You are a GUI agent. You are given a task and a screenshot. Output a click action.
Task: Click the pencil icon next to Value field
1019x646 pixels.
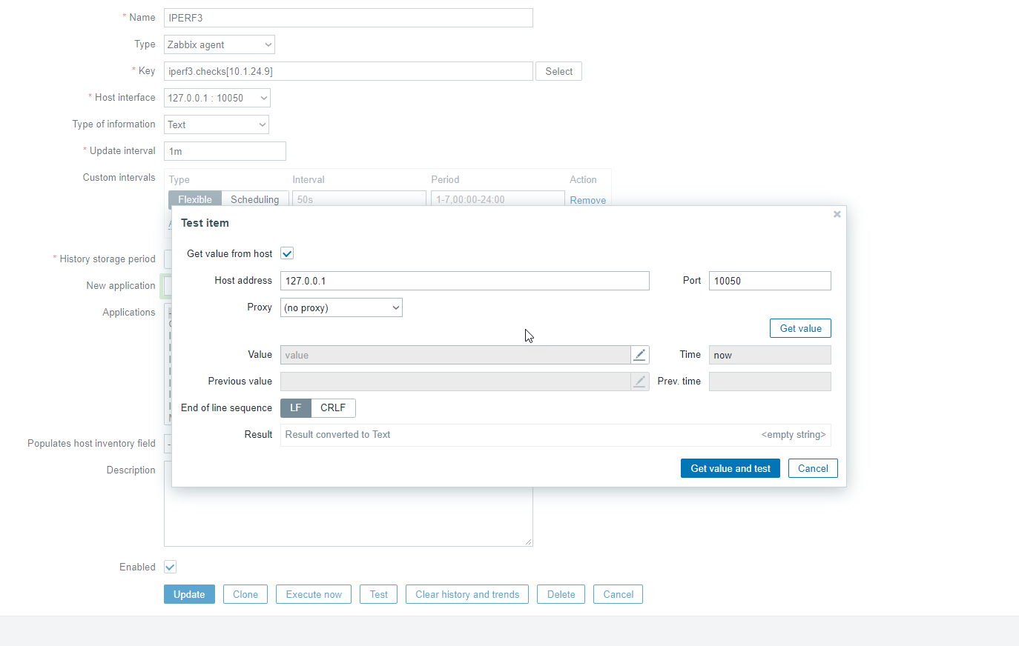pos(639,355)
